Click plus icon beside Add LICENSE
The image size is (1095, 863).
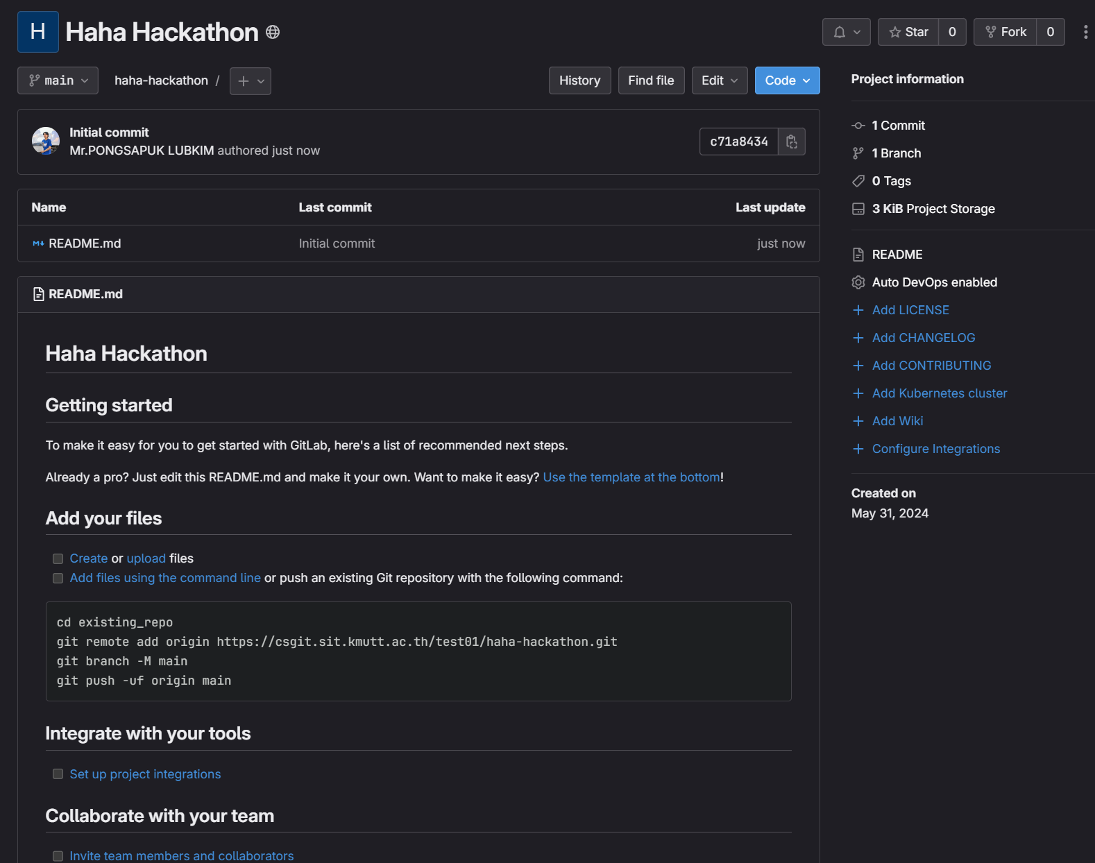pyautogui.click(x=858, y=310)
